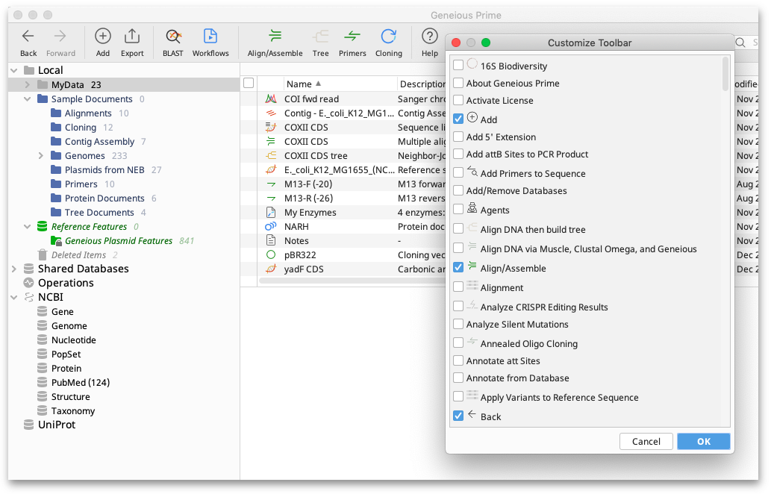The width and height of the screenshot is (771, 494).
Task: Select the NCBI Nucleotide database
Action: 73,340
